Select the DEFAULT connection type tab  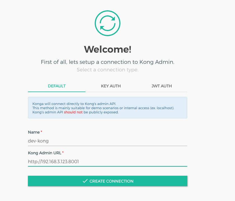tap(56, 86)
